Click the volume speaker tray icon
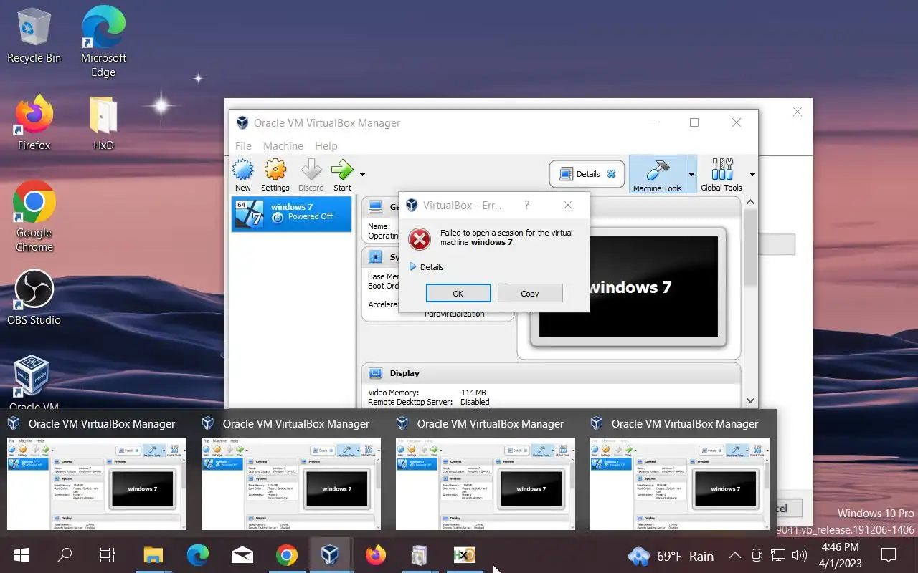Screen dimensions: 918x573 point(800,555)
